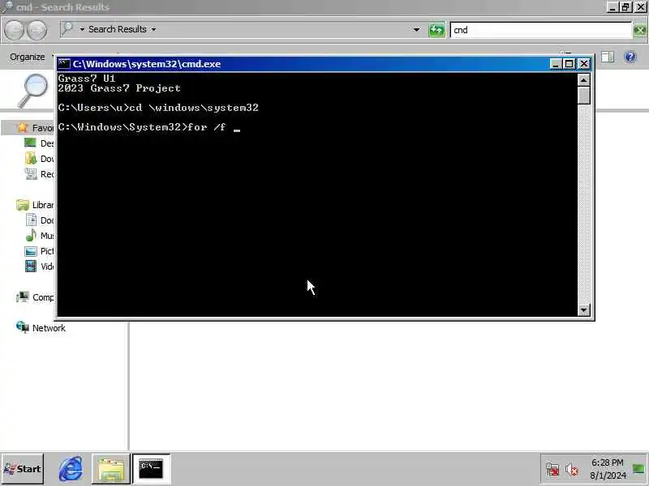This screenshot has height=486, width=649.
Task: Click the Explorer Back navigation button
Action: pyautogui.click(x=14, y=30)
